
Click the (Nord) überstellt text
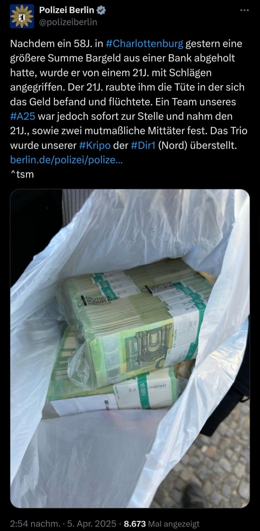tap(197, 145)
